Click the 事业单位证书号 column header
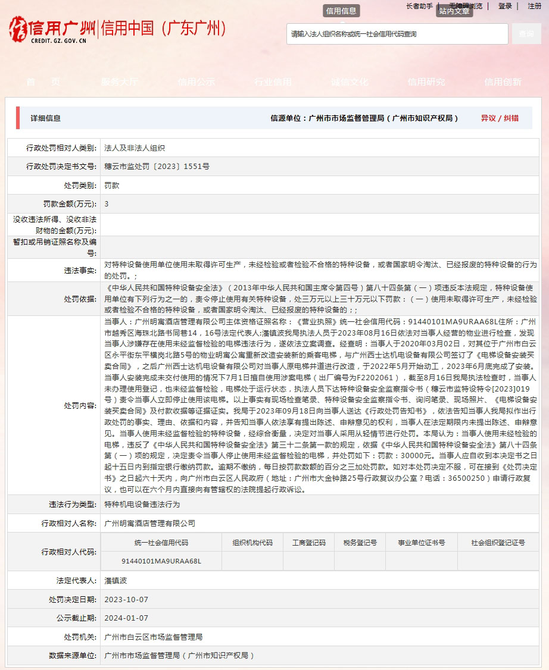 pyautogui.click(x=422, y=543)
